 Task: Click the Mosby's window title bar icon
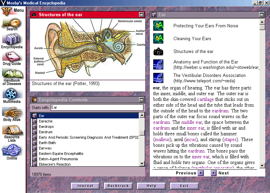pyautogui.click(x=3, y=3)
